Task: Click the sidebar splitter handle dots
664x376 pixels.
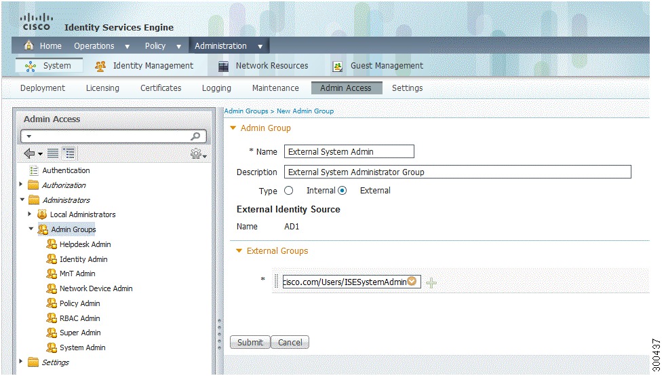Action: coord(219,334)
